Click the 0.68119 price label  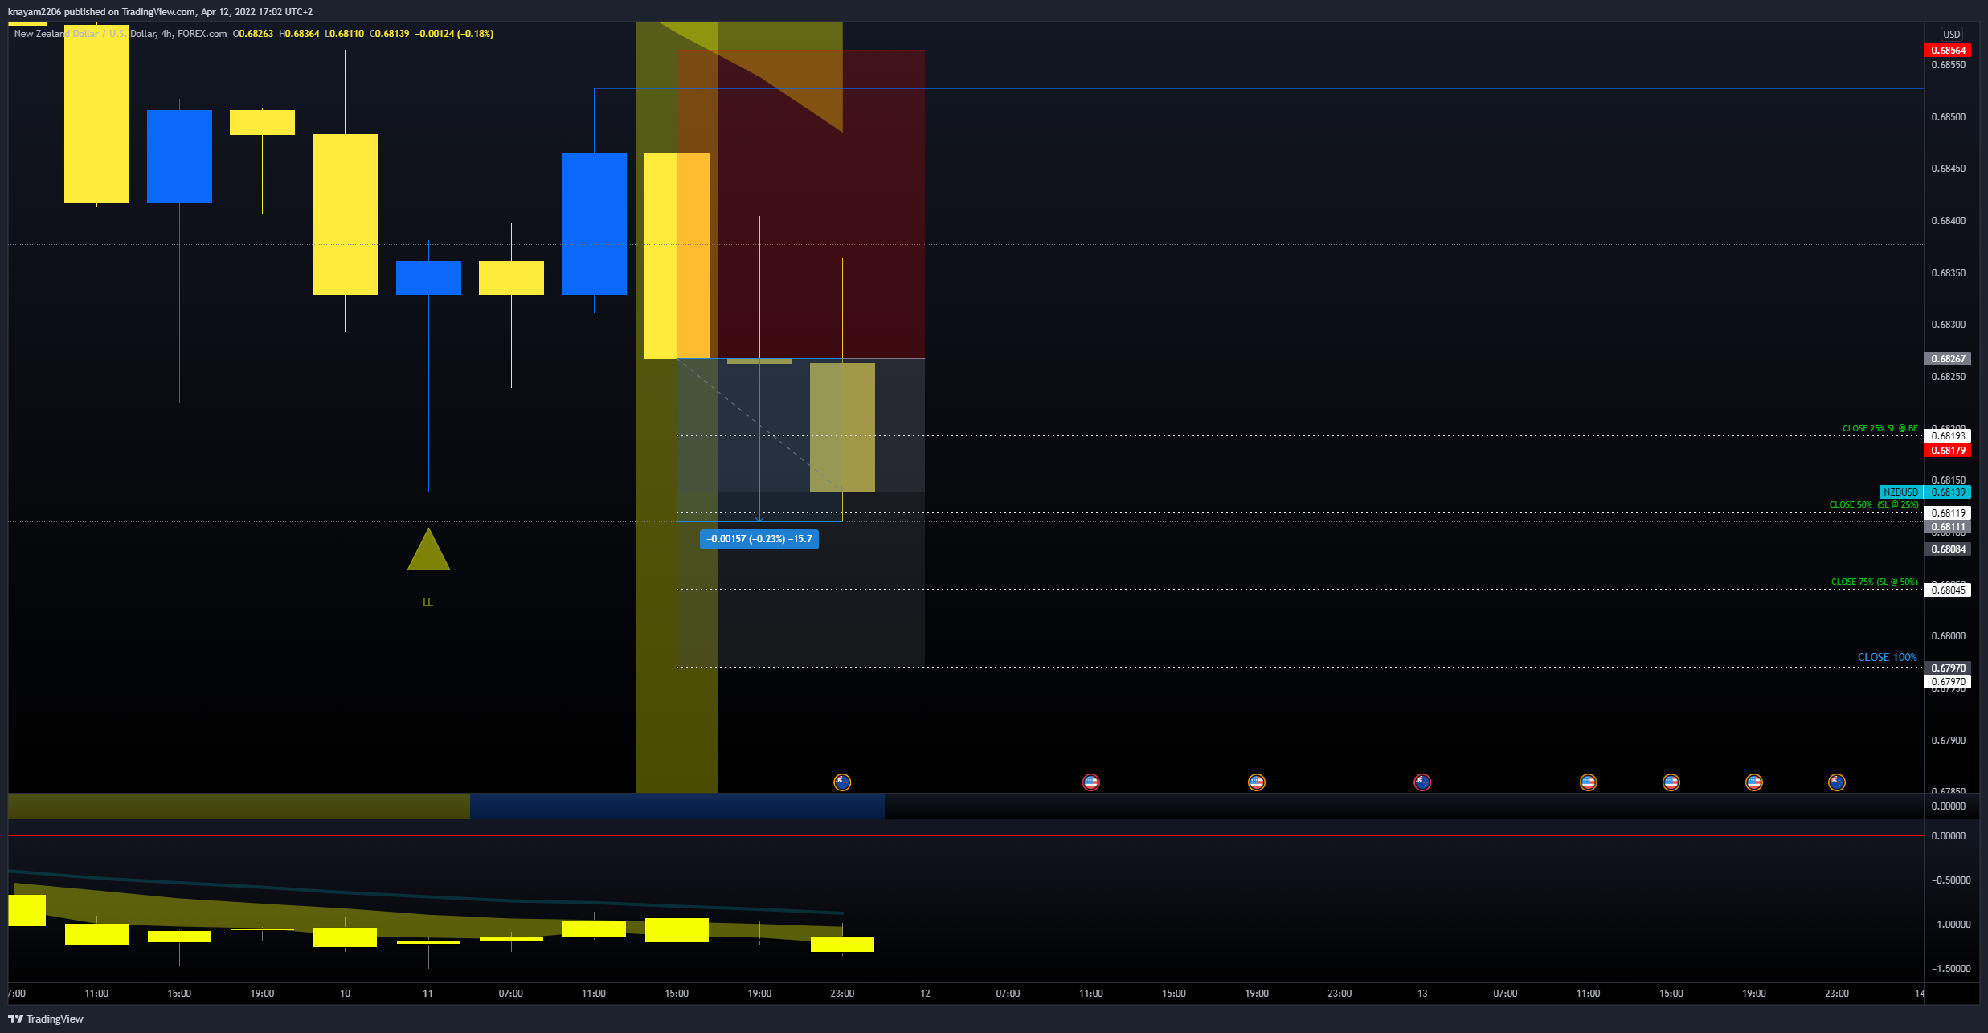coord(1948,512)
